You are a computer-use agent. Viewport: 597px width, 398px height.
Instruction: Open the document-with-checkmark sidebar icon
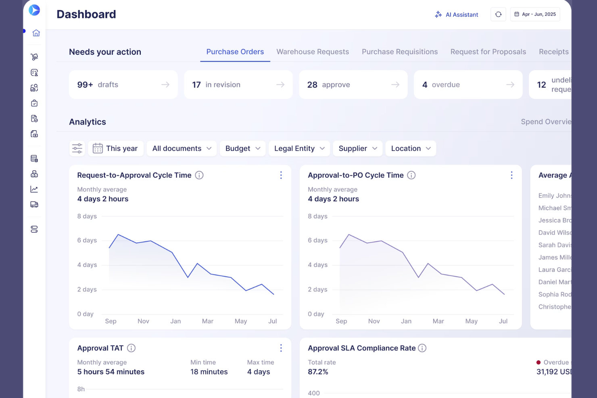coord(34,119)
